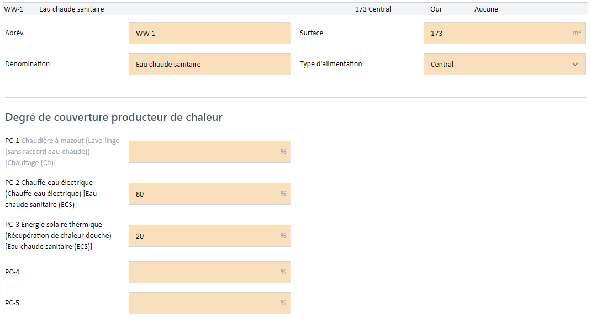Click the 173 Central text in the top row

click(373, 9)
